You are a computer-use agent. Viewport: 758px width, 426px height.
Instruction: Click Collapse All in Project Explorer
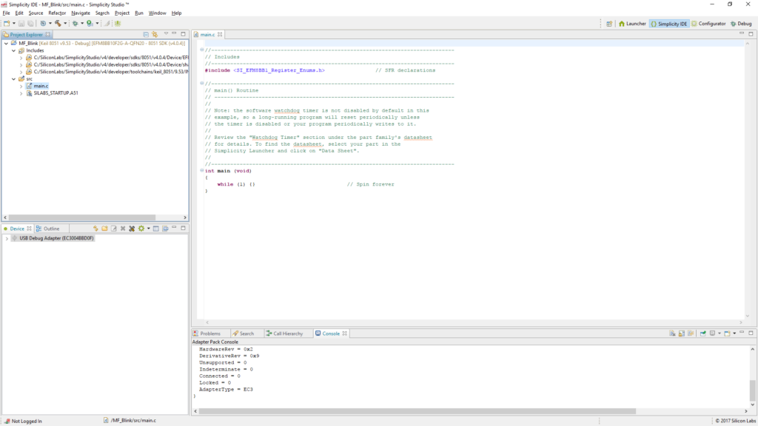pos(145,34)
